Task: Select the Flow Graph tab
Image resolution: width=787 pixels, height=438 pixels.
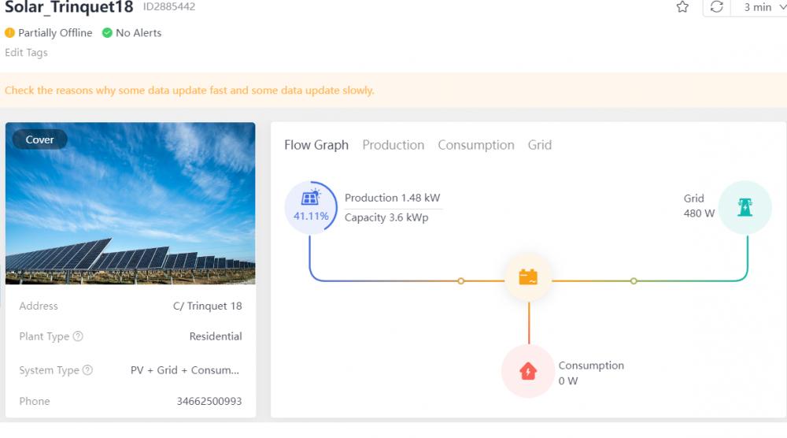Action: click(316, 145)
